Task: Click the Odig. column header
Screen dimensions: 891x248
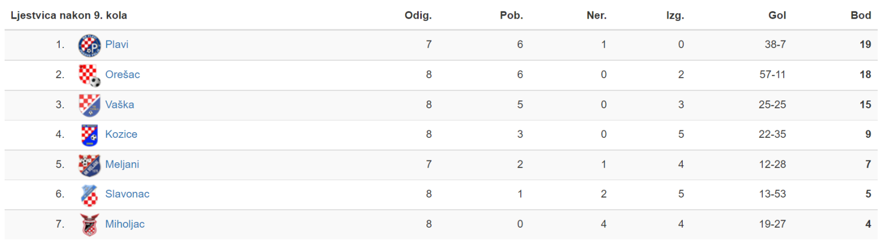Action: (418, 16)
